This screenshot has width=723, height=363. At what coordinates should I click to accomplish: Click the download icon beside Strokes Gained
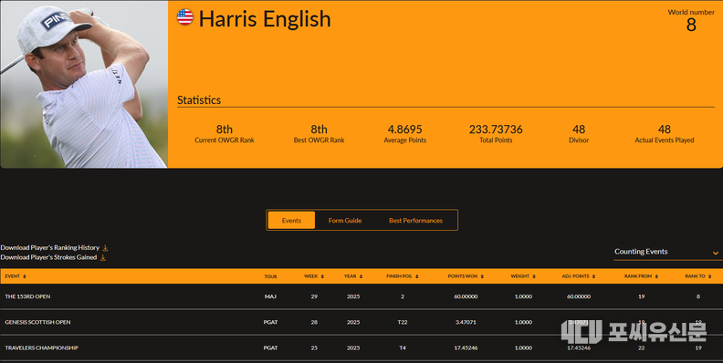(103, 257)
